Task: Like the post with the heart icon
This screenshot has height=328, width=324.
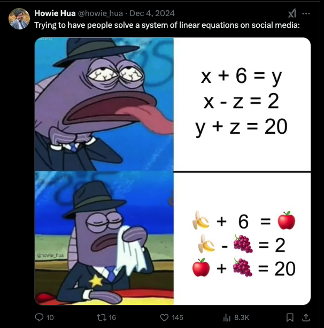Action: 164,317
